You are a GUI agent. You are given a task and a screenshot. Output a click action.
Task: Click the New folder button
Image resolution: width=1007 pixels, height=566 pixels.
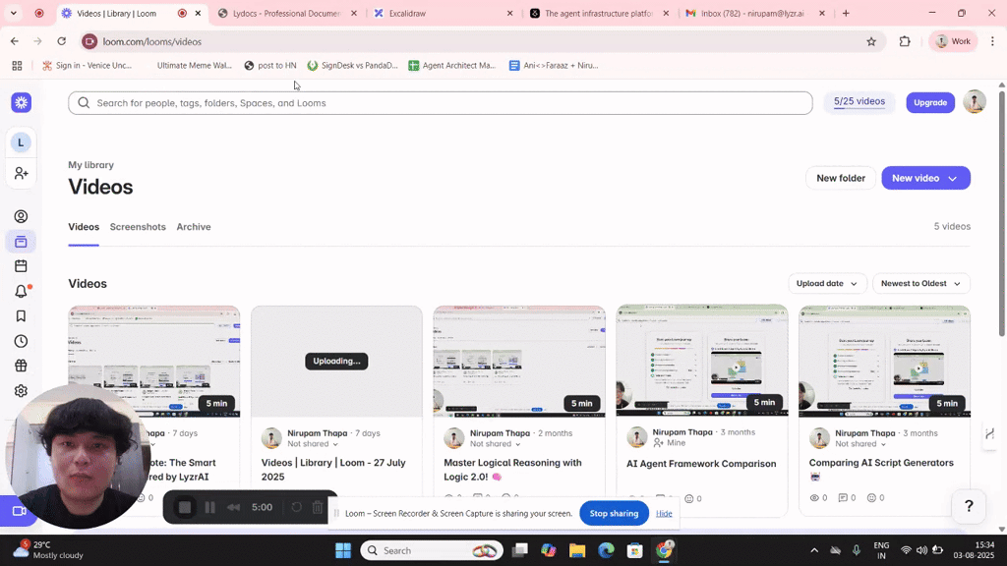coord(841,179)
